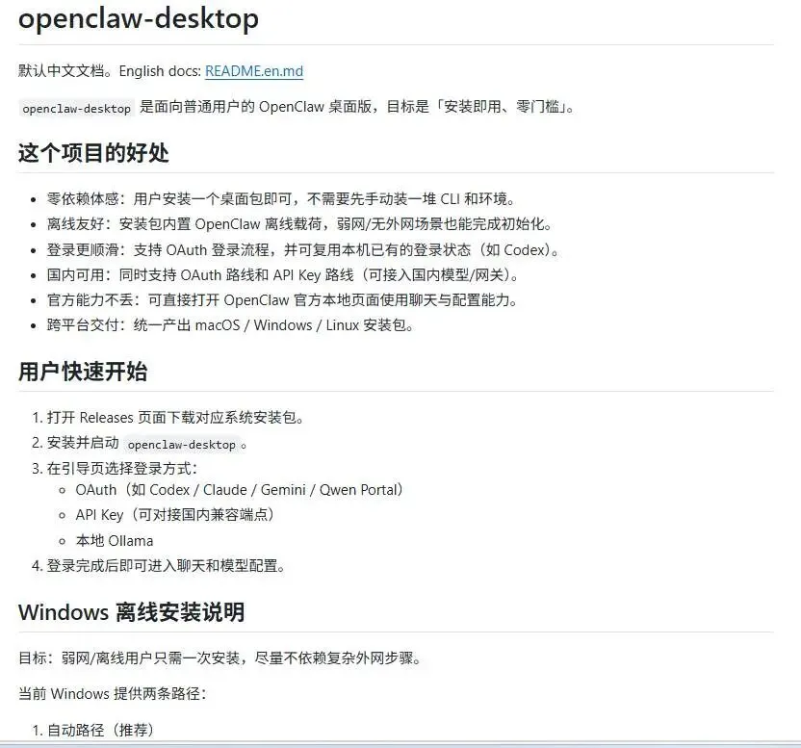Click the heading '这个项目的好处'

pyautogui.click(x=93, y=153)
